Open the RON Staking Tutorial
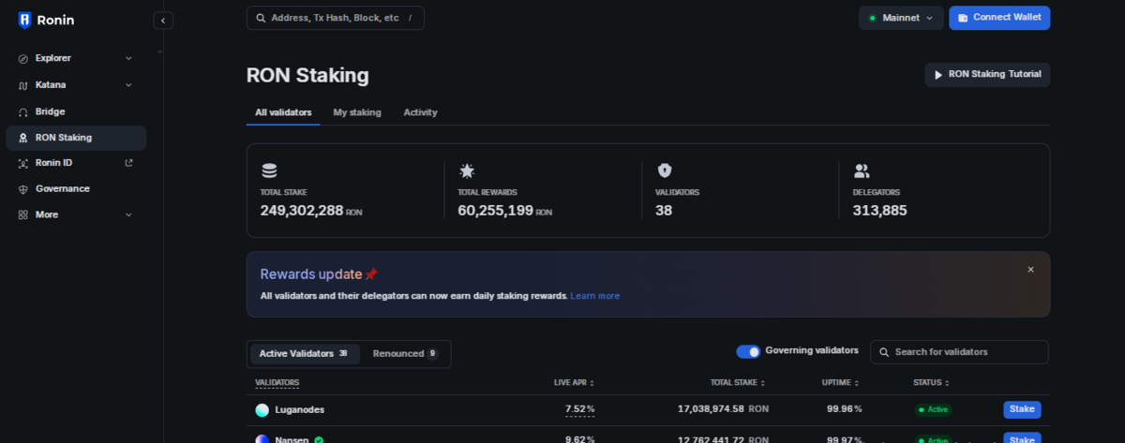 point(987,75)
